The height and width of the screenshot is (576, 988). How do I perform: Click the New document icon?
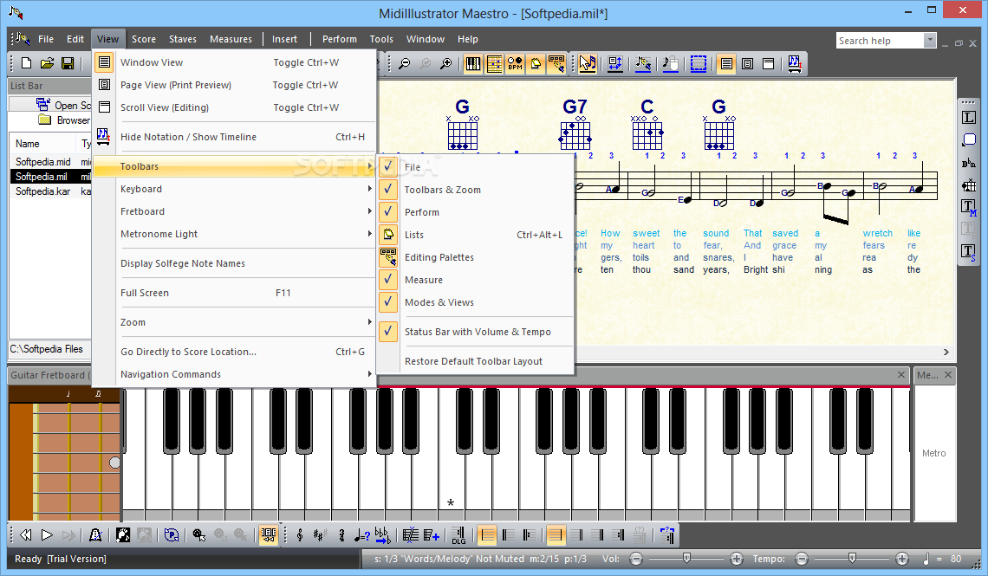pyautogui.click(x=27, y=63)
